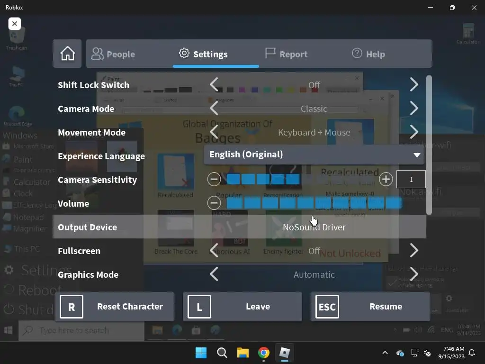Open the Help tab
485x364 pixels.
coord(368,54)
